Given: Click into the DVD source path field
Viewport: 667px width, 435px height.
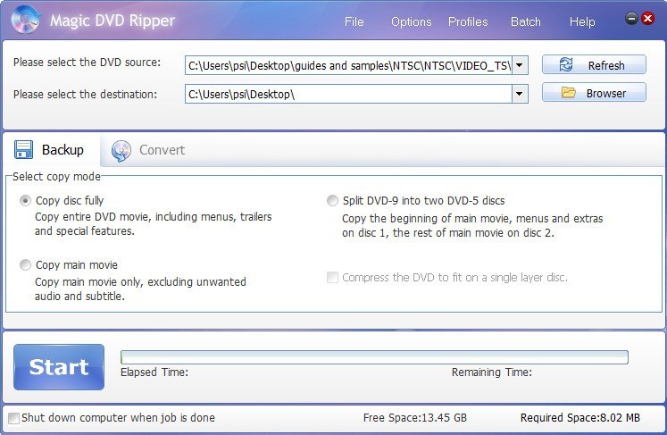Looking at the screenshot, I should tap(349, 65).
